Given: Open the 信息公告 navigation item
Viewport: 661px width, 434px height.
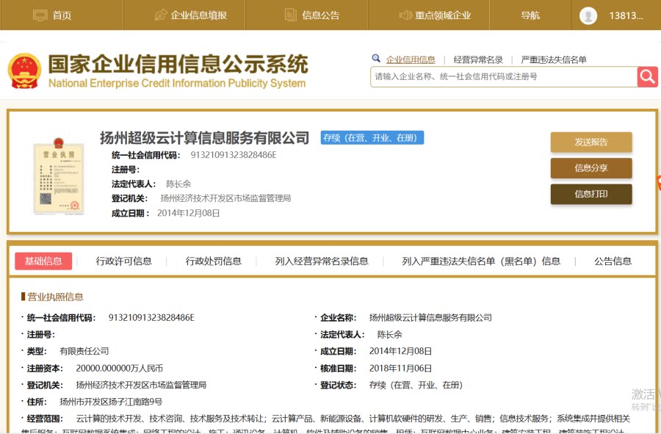Looking at the screenshot, I should click(321, 15).
